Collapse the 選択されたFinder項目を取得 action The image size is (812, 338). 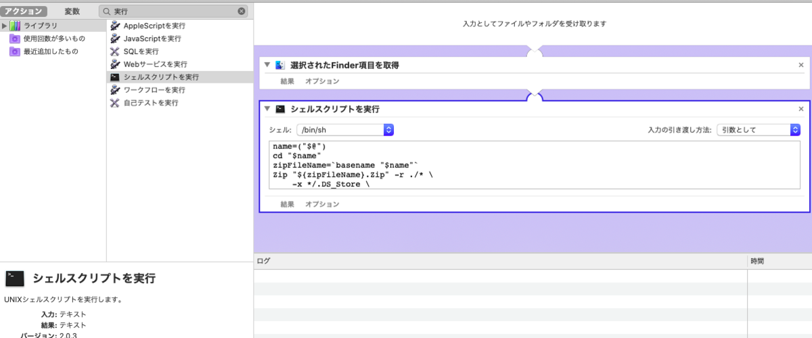[268, 65]
